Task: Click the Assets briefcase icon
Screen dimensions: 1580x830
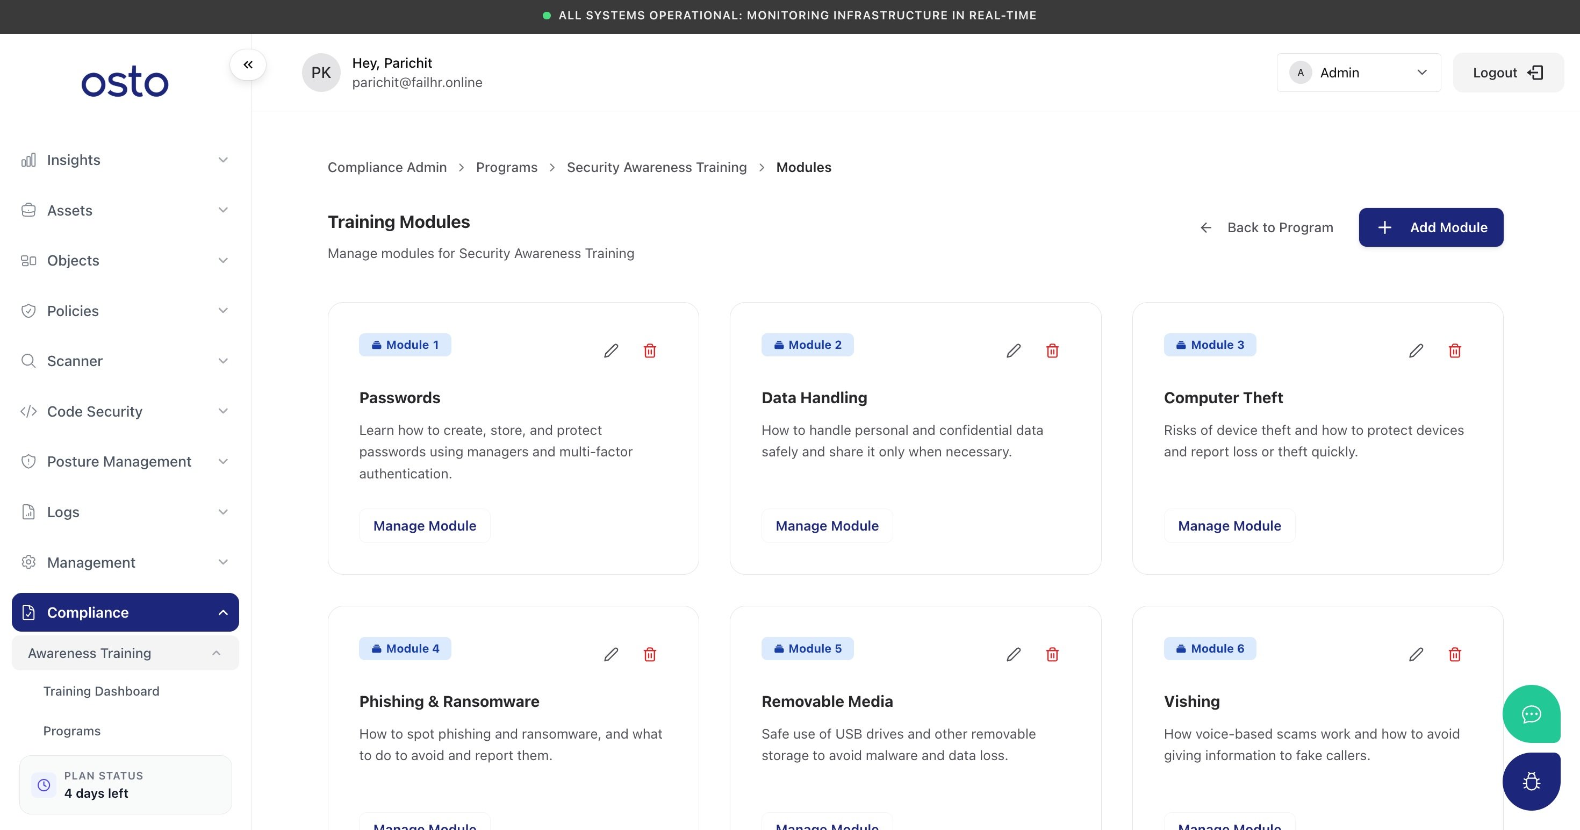Action: click(x=28, y=210)
